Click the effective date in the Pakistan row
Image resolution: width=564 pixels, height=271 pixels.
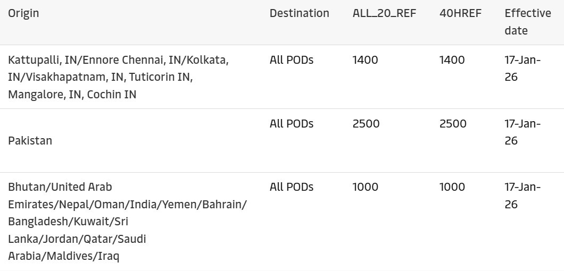[522, 132]
